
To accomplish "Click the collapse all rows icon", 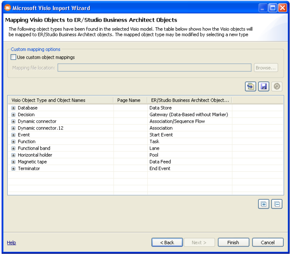I will pyautogui.click(x=277, y=204).
